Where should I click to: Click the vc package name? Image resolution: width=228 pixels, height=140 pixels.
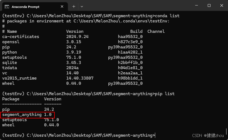(x=5, y=73)
